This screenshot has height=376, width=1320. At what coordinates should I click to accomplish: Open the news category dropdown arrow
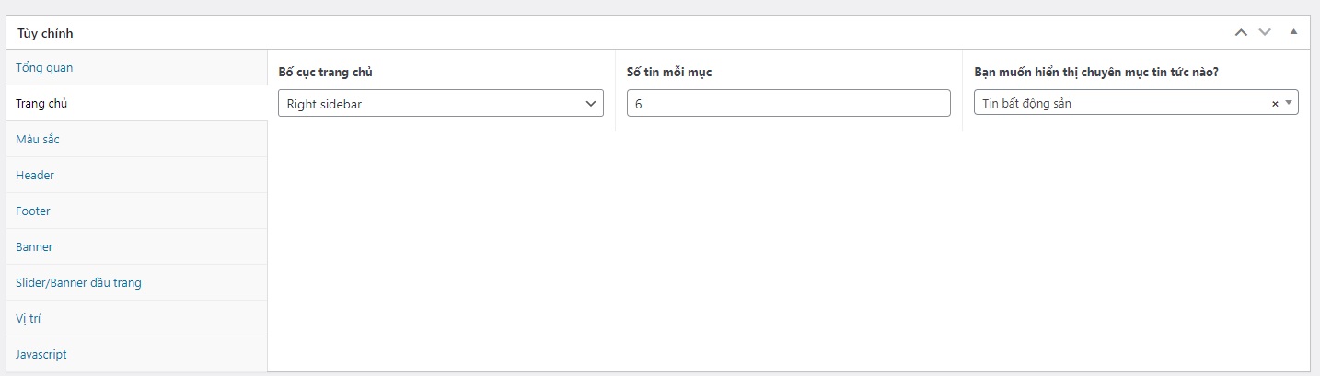click(x=1288, y=104)
